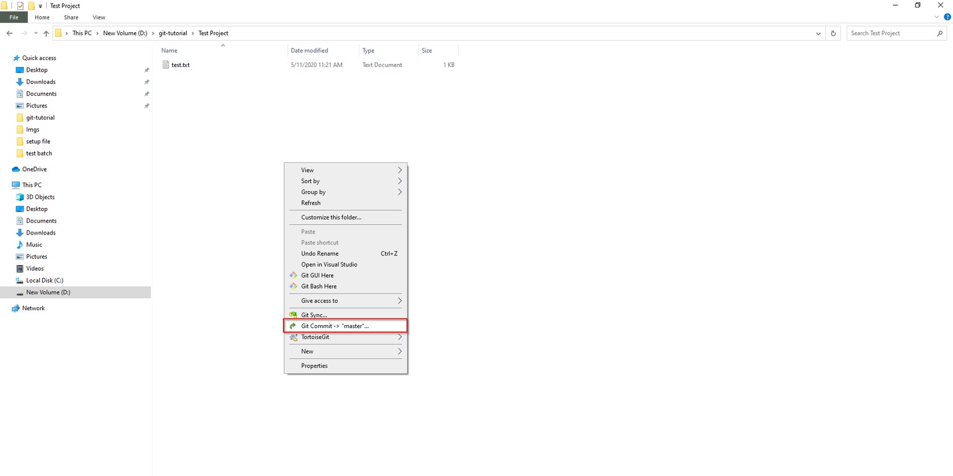Open Properties from the context menu

pyautogui.click(x=345, y=366)
